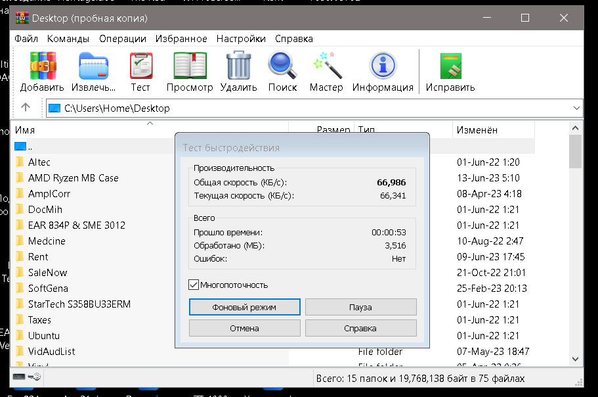Click the Добавить (Add) archive icon
The width and height of the screenshot is (598, 397).
tap(43, 66)
